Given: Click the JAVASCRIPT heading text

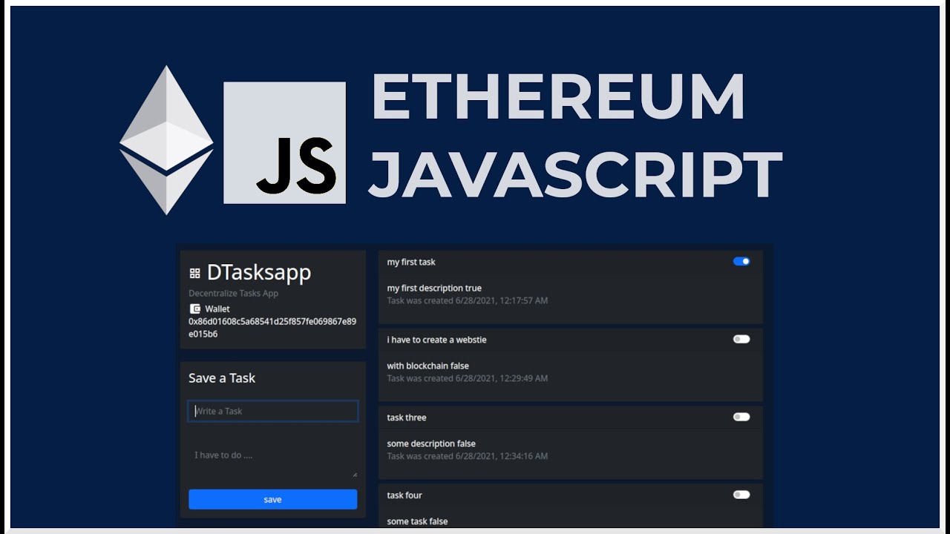Looking at the screenshot, I should point(576,174).
